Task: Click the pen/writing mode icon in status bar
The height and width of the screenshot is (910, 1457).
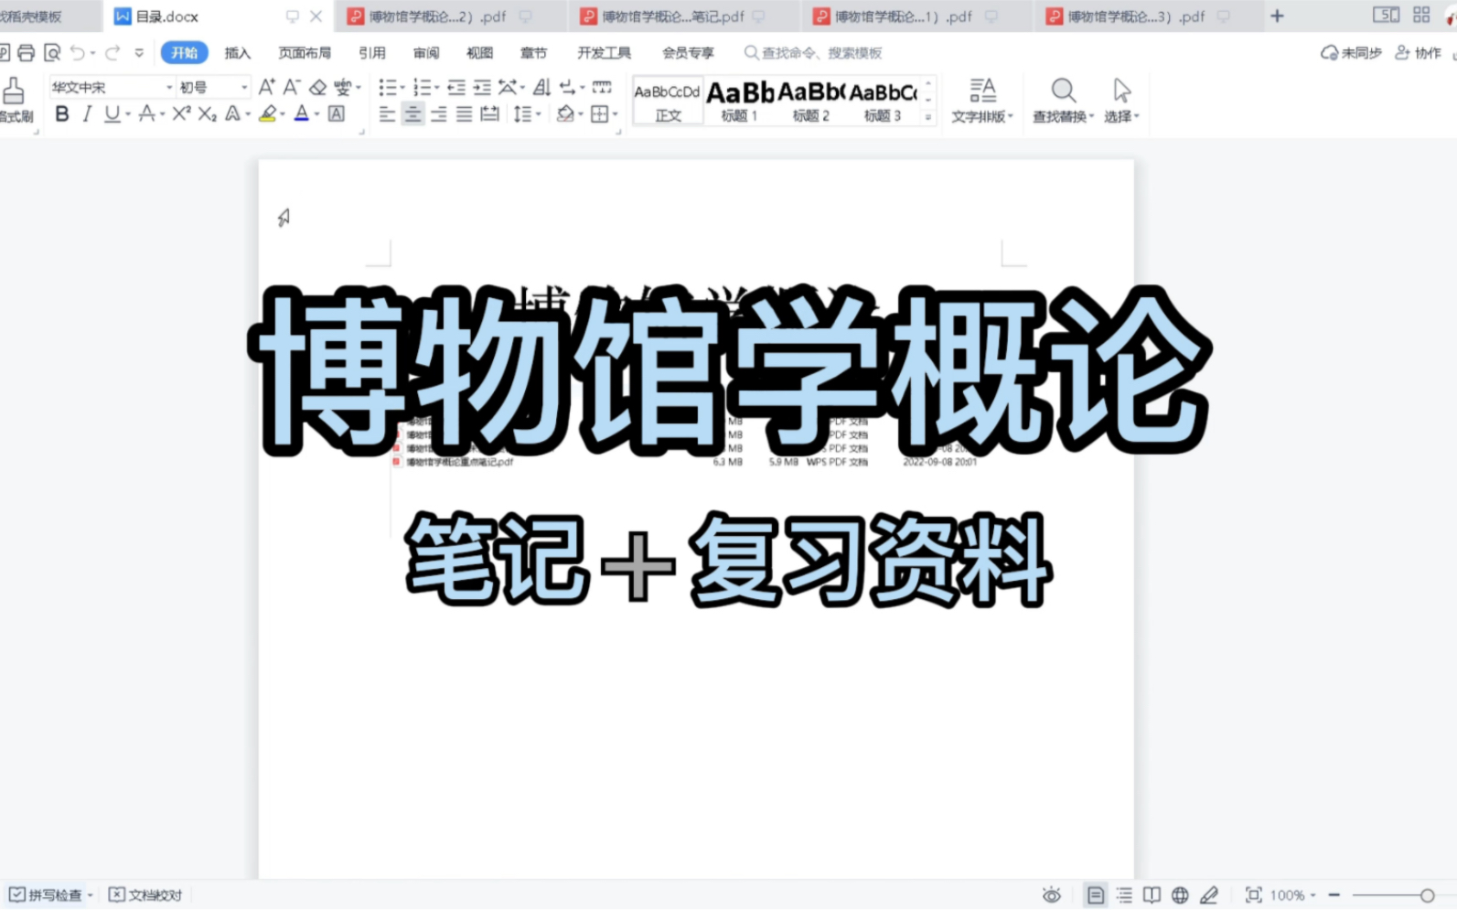Action: pos(1209,895)
